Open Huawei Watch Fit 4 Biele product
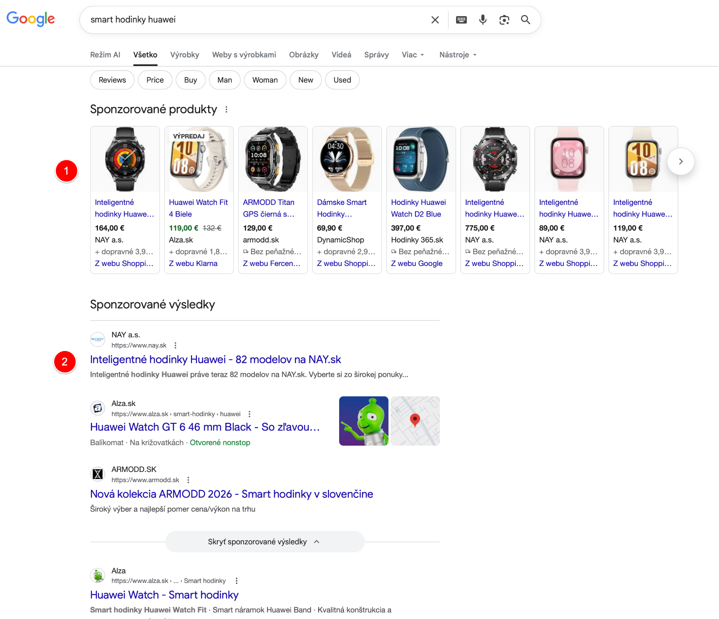Screen dimensions: 719x619 pyautogui.click(x=198, y=208)
